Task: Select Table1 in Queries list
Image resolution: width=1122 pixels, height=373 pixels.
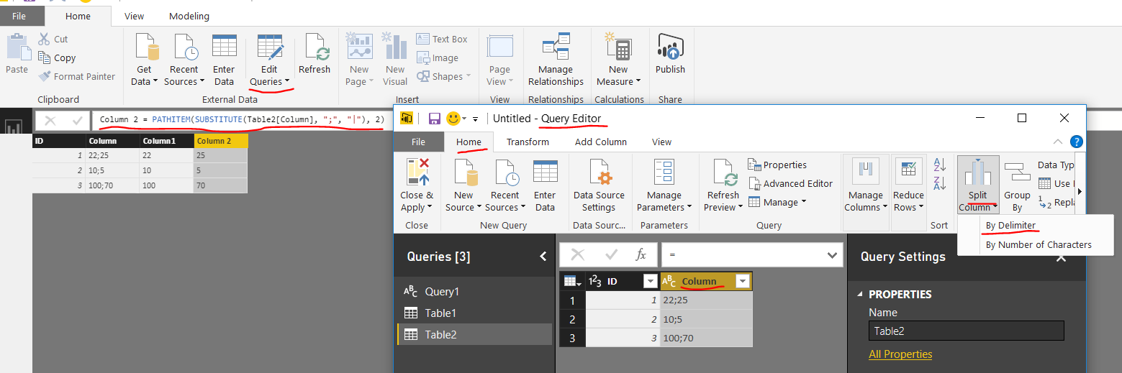Action: (475, 313)
